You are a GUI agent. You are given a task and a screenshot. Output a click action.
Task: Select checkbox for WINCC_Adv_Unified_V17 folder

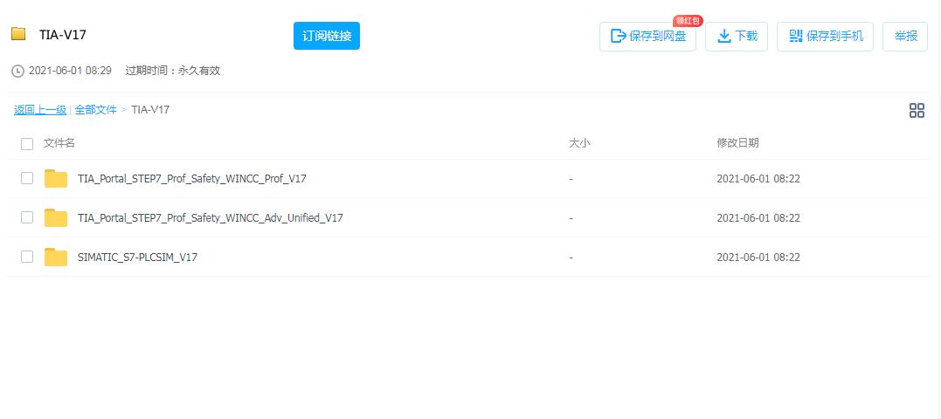pyautogui.click(x=27, y=217)
